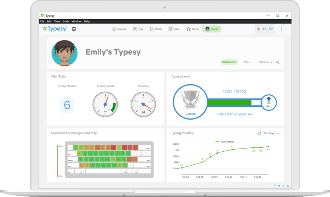Click the 2.1 point on mastery chart

point(181,168)
